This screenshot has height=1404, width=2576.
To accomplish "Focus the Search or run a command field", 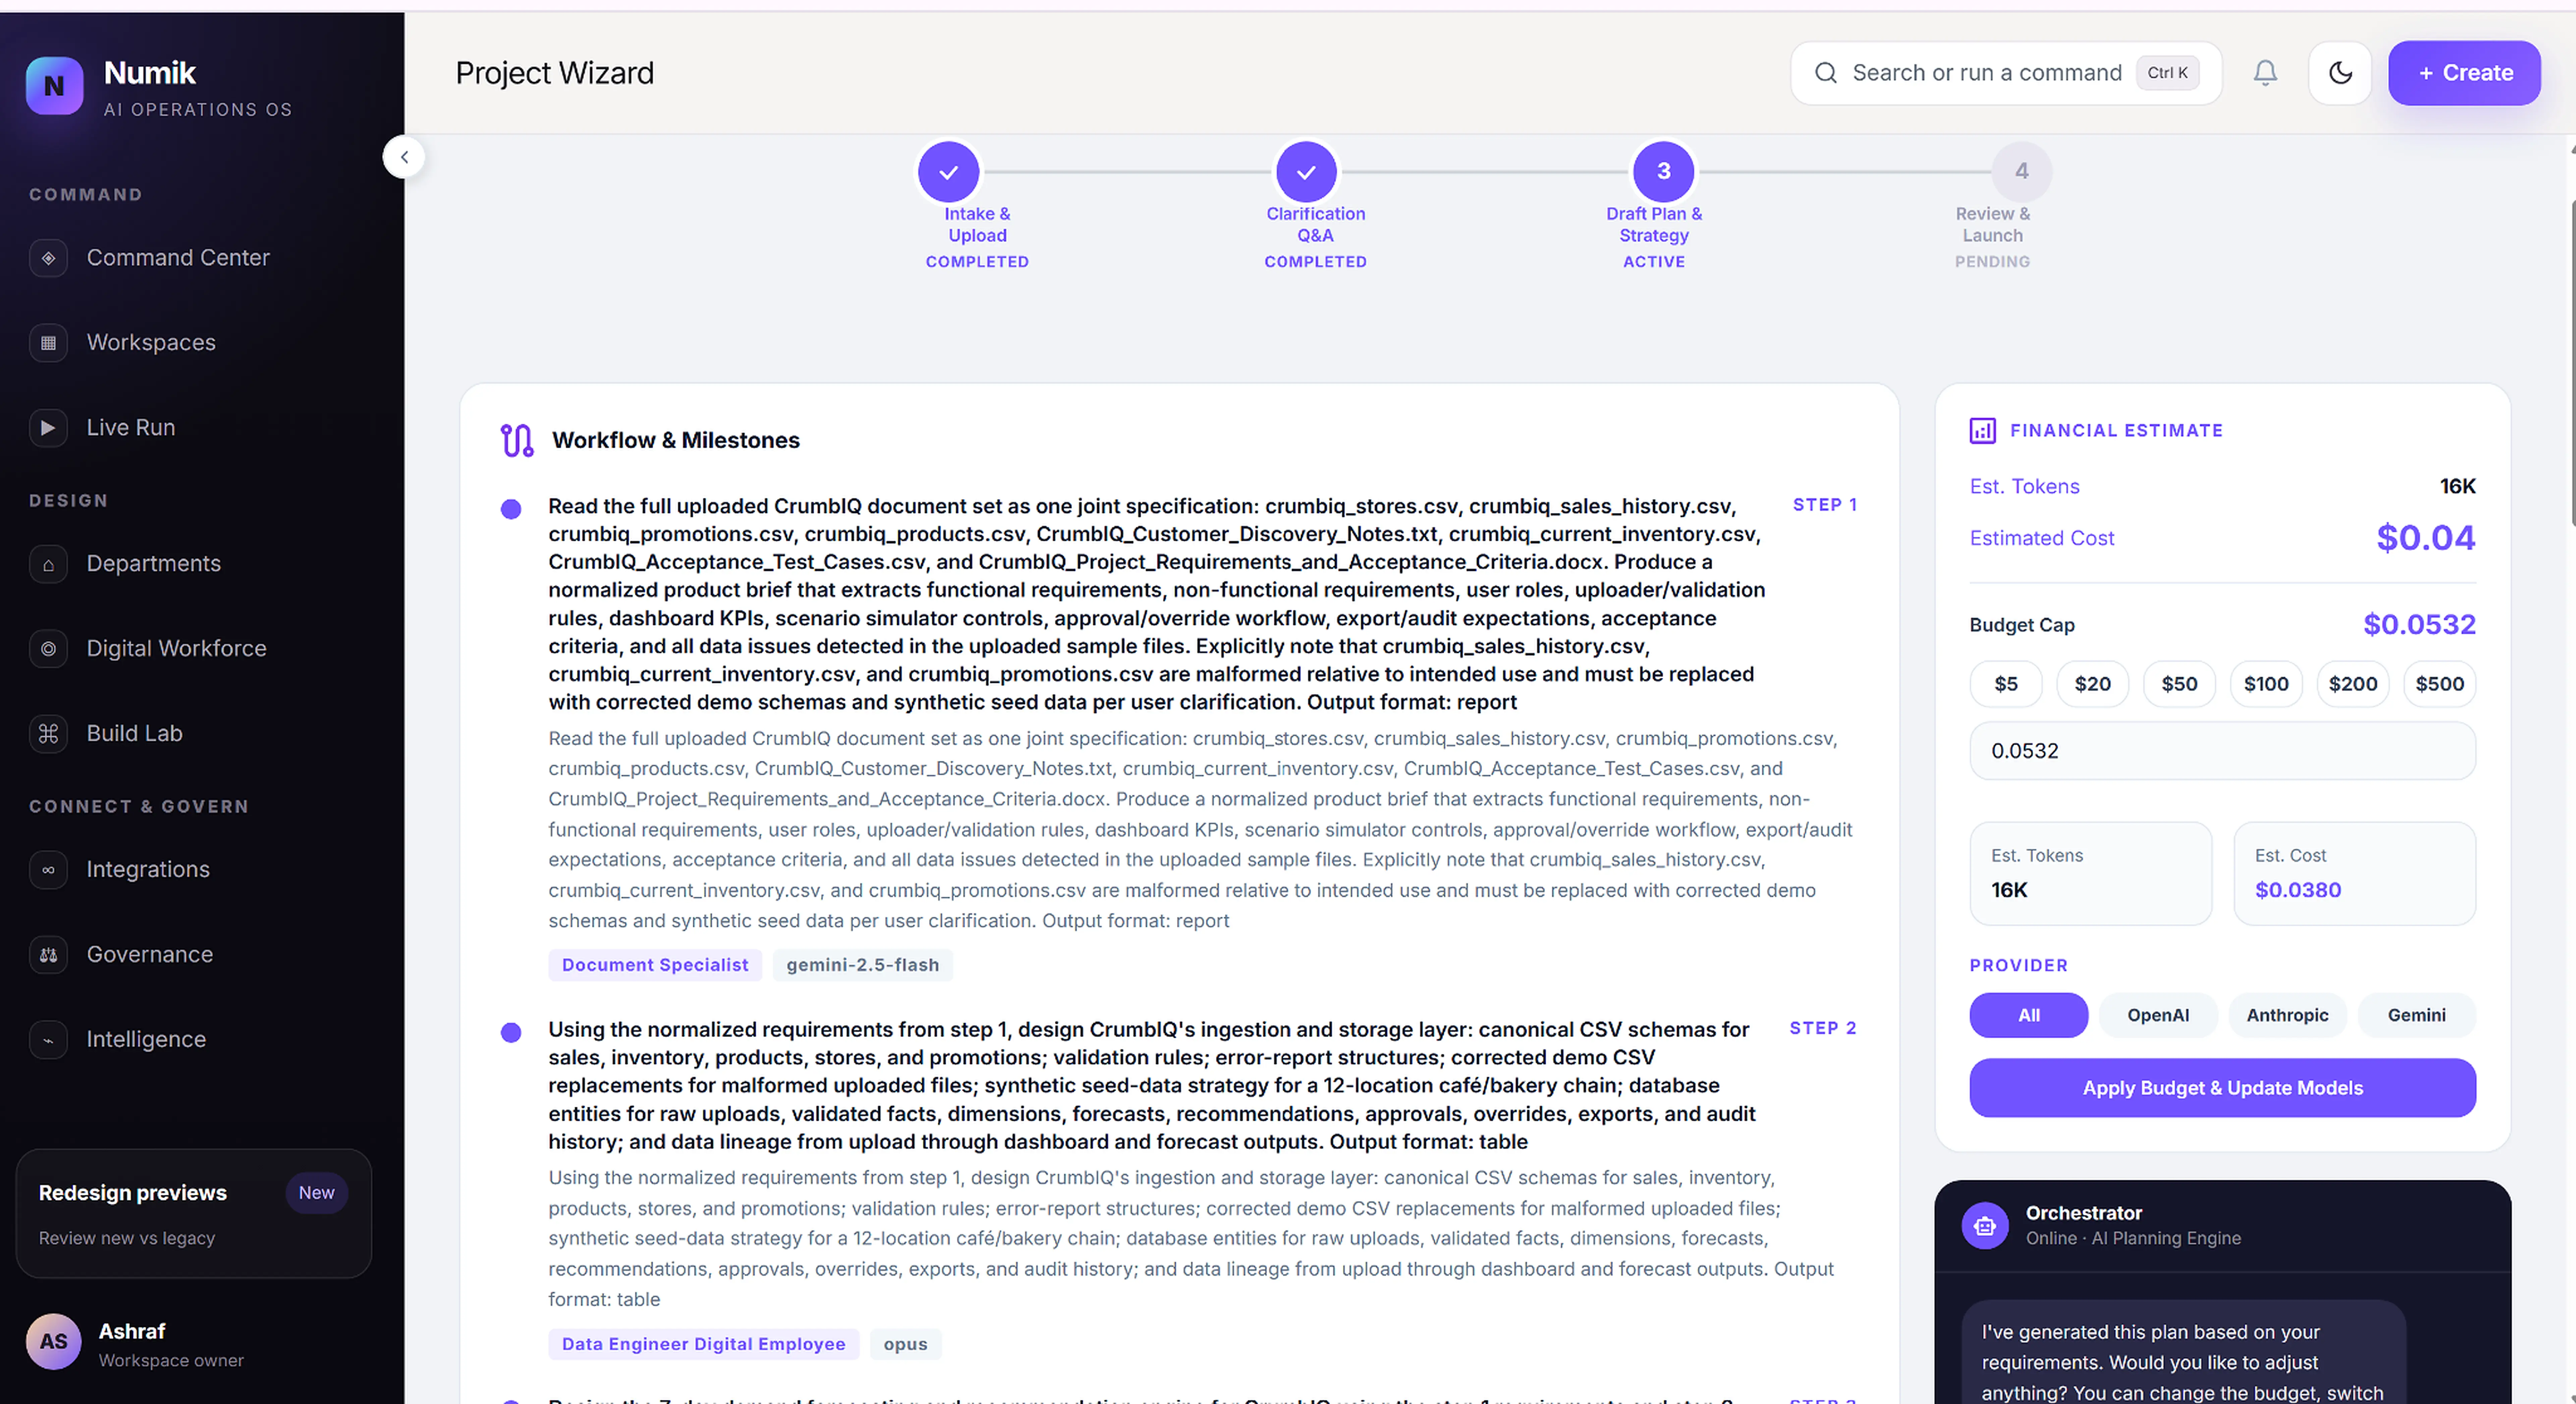I will [x=2006, y=73].
